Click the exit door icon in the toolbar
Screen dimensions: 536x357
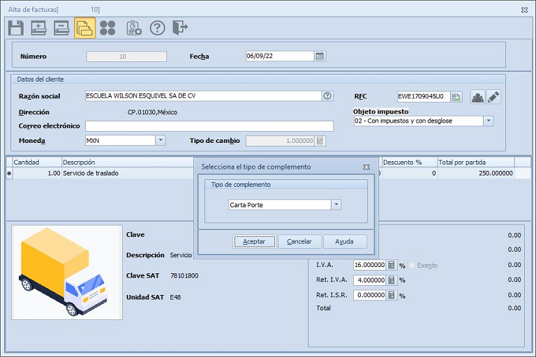tap(180, 28)
